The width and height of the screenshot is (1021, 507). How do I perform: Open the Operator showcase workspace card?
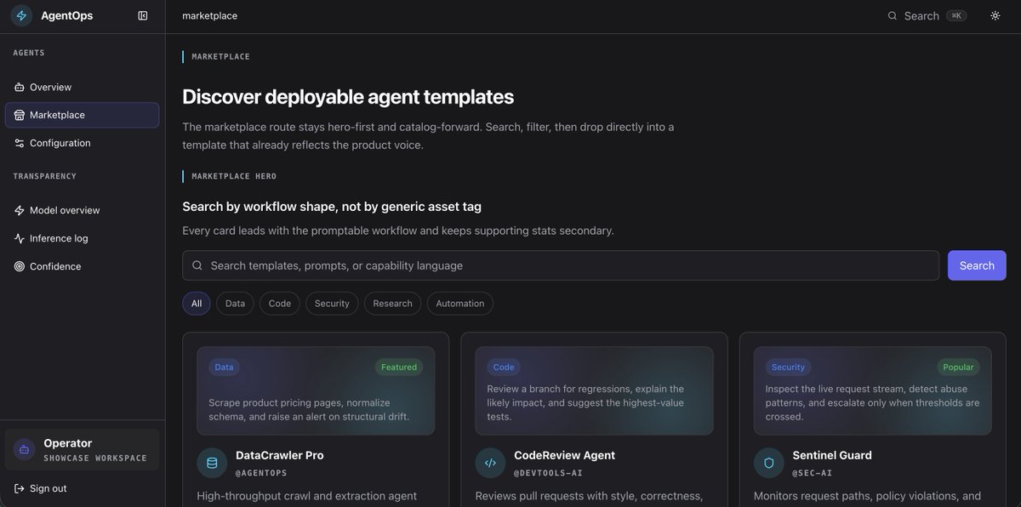[82, 449]
